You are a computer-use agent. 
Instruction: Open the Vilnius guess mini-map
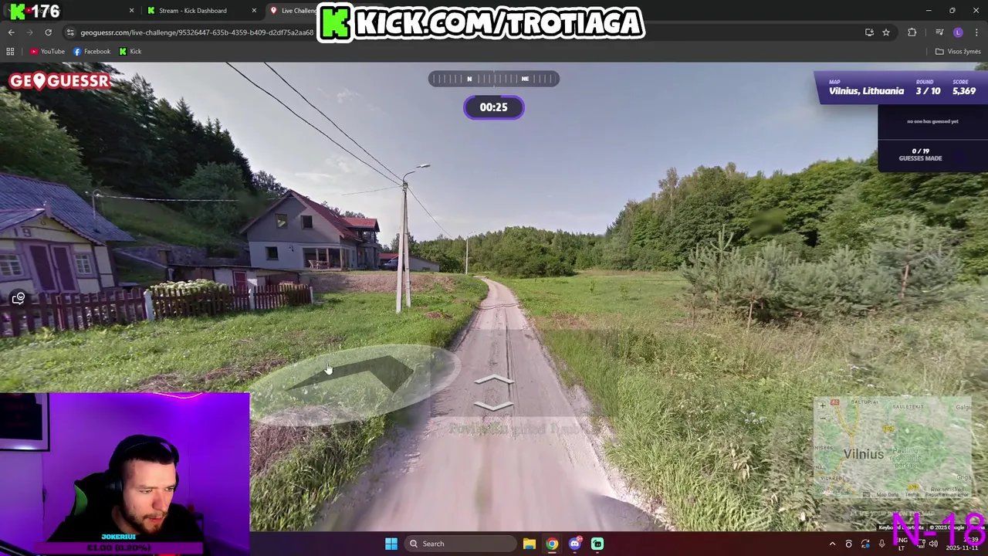[892, 448]
